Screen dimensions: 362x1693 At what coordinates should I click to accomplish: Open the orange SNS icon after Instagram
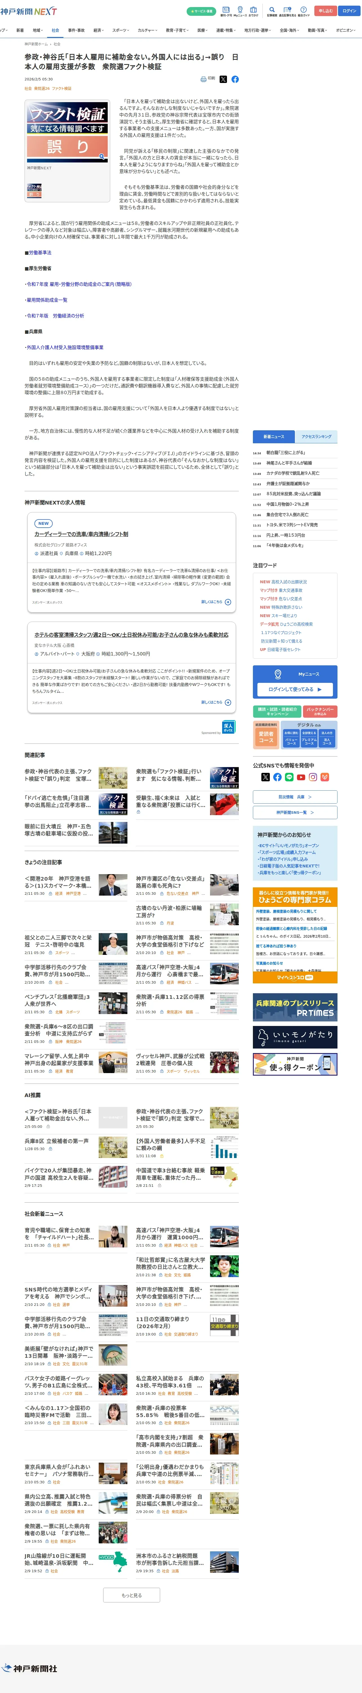click(x=325, y=777)
